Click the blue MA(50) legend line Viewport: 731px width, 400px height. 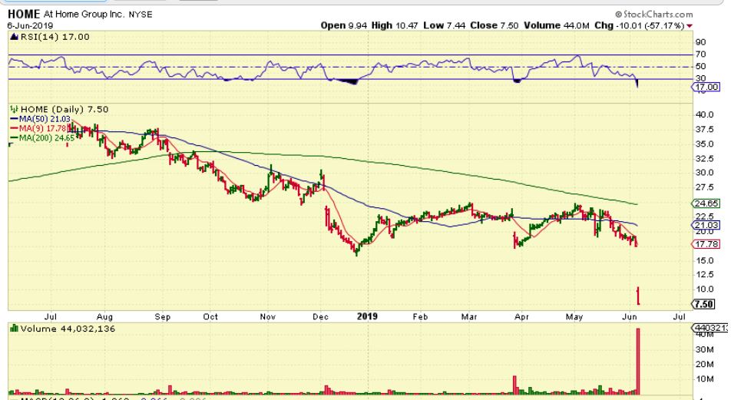click(14, 119)
